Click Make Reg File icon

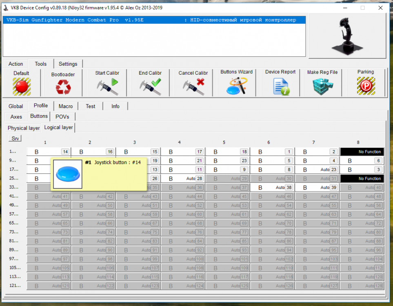(322, 86)
